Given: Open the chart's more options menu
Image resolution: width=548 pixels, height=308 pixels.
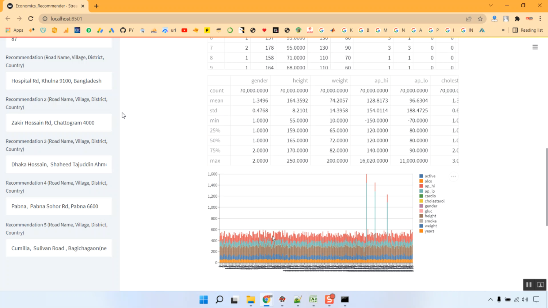Looking at the screenshot, I should click(453, 176).
